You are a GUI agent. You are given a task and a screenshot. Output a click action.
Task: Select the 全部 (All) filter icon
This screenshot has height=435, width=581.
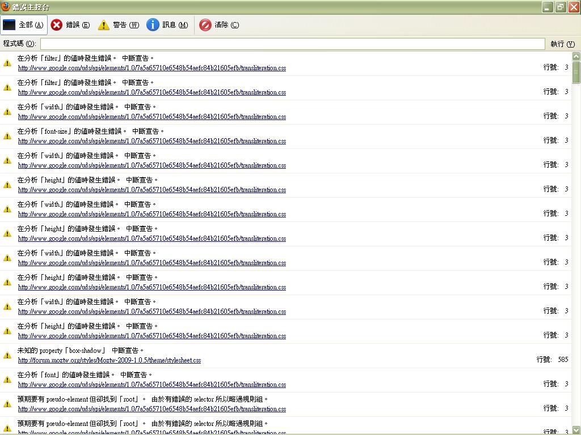[10, 25]
